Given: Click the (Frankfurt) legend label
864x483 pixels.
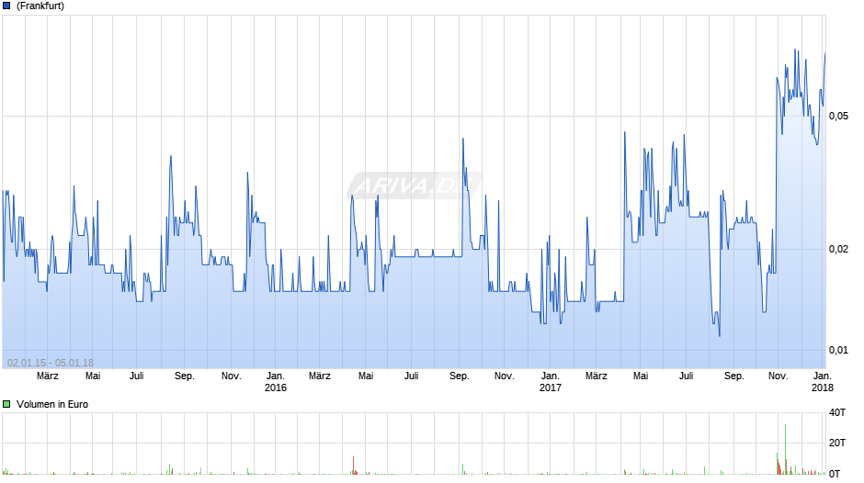Looking at the screenshot, I should point(40,6).
